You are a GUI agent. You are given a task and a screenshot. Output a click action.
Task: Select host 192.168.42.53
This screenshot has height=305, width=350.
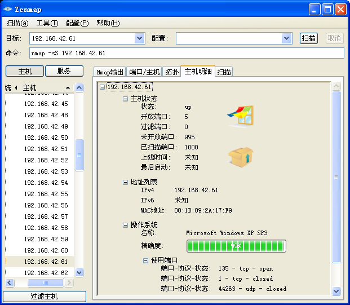(46, 171)
